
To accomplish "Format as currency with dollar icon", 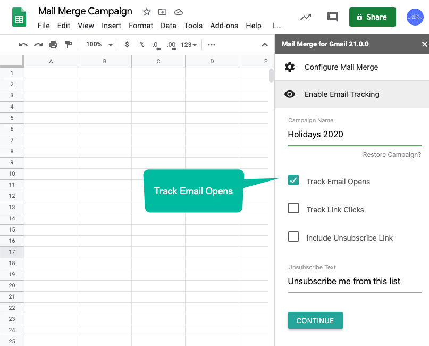I will point(127,44).
